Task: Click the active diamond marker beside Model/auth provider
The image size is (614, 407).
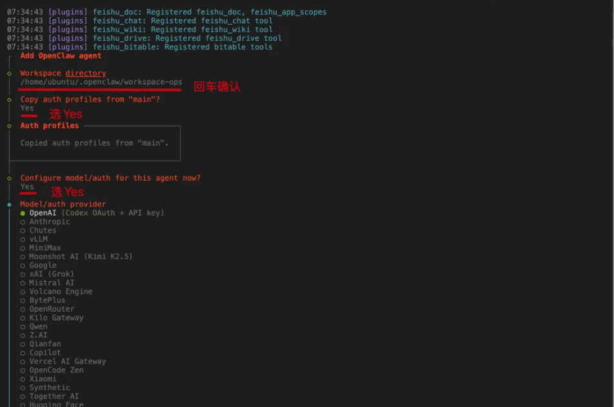Action: pos(10,204)
